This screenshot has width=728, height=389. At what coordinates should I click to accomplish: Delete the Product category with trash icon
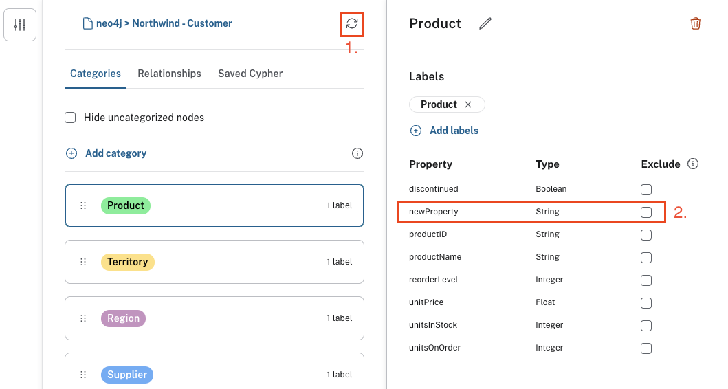click(696, 24)
